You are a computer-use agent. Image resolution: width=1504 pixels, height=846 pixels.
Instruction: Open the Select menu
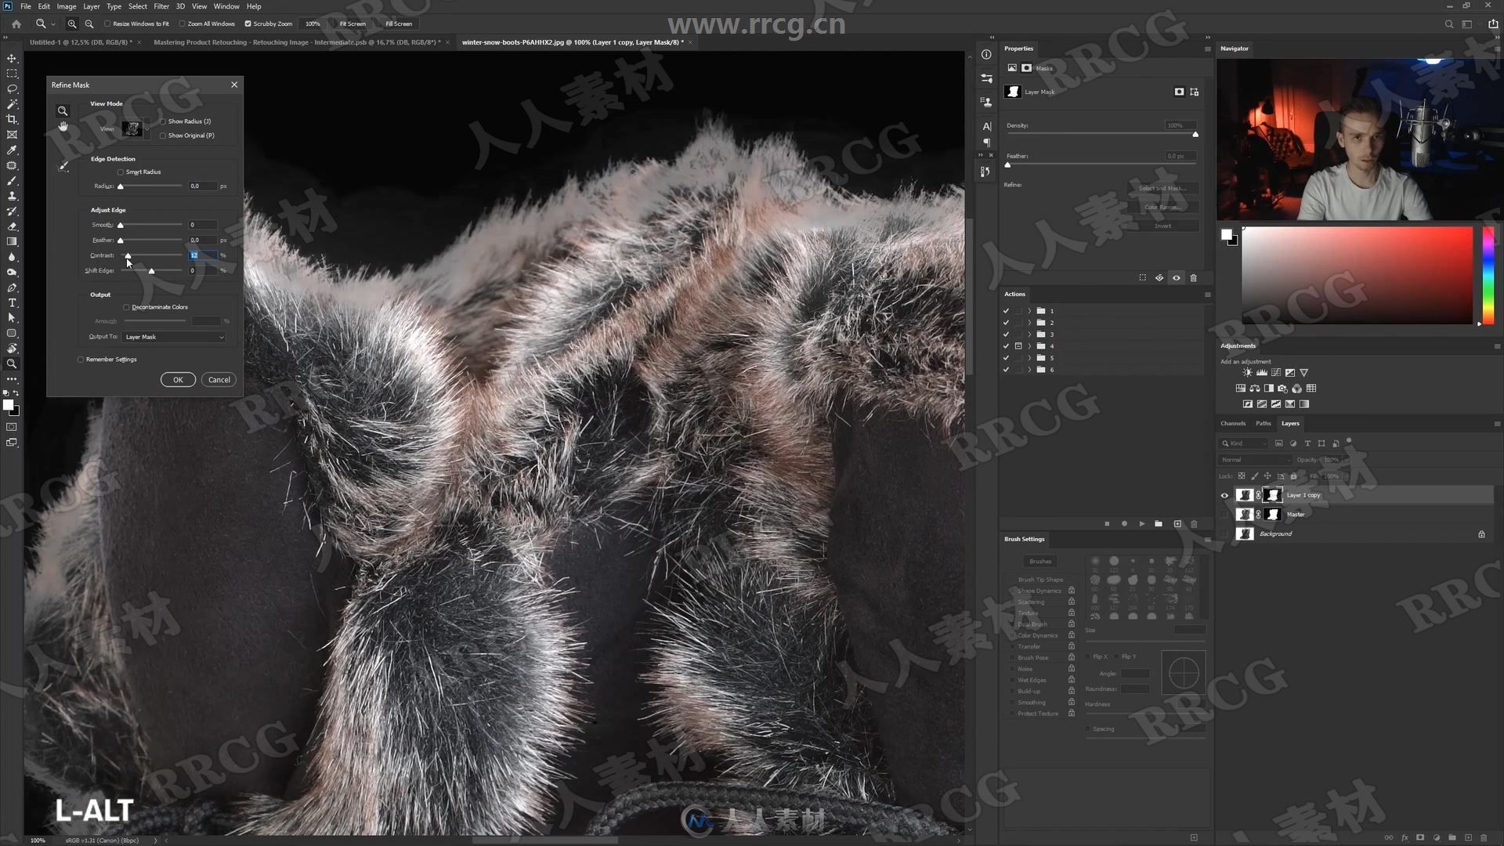coord(138,6)
